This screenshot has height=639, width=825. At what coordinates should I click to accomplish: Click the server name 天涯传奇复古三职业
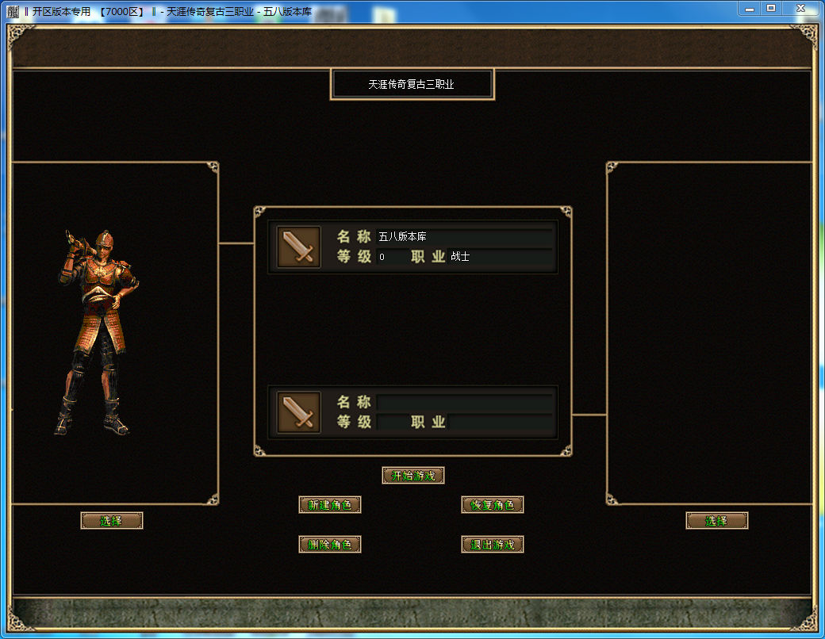pos(412,84)
